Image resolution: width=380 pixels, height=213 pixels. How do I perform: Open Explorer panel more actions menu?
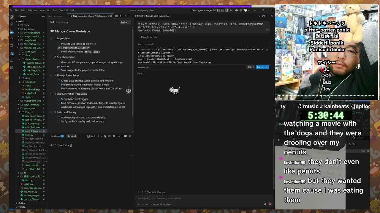[x=43, y=16]
